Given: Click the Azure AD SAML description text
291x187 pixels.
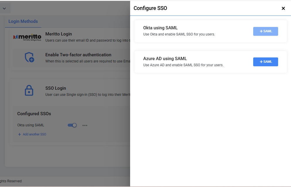Looking at the screenshot, I should [183, 65].
